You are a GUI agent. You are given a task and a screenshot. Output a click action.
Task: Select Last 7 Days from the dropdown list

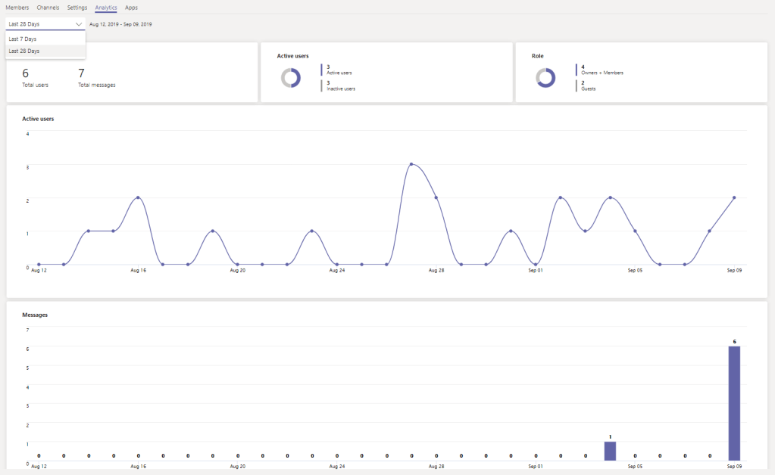(23, 39)
